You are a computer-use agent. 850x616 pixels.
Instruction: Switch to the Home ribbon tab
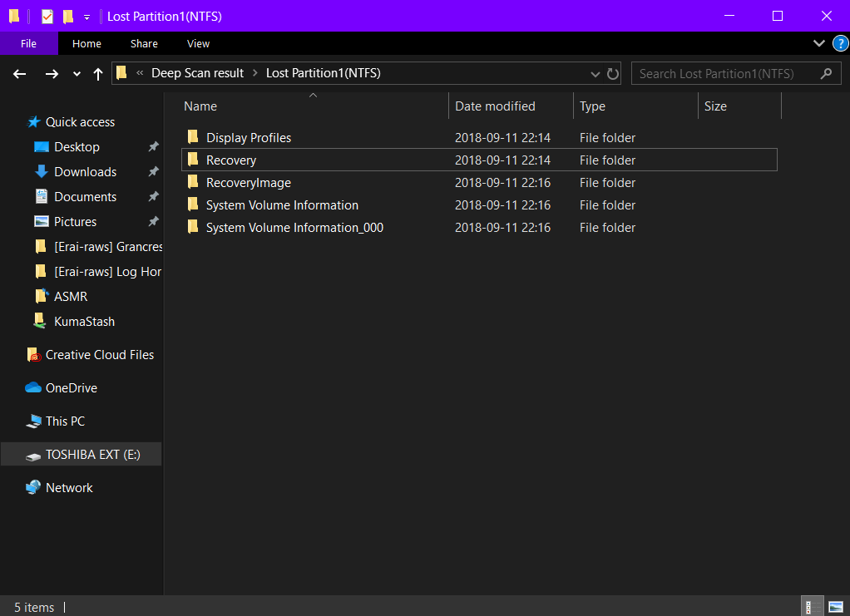tap(86, 43)
